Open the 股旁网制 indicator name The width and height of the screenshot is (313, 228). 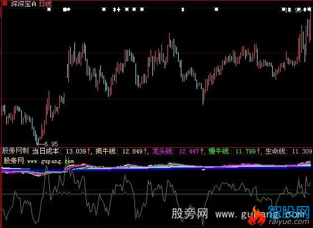(15, 151)
